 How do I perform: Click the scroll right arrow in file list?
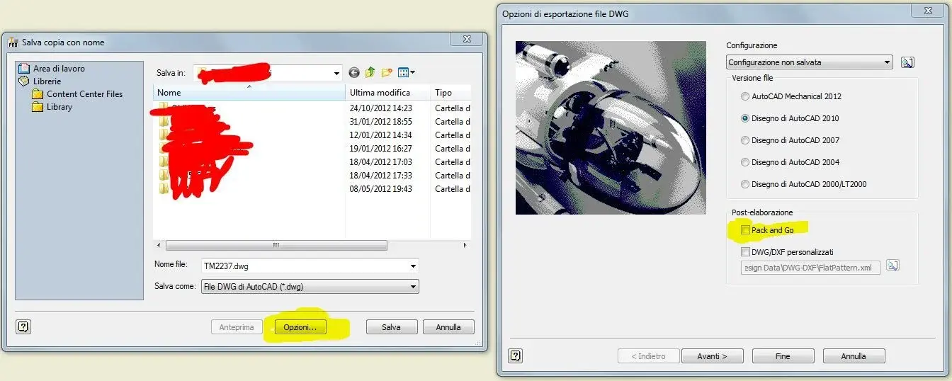click(x=465, y=245)
